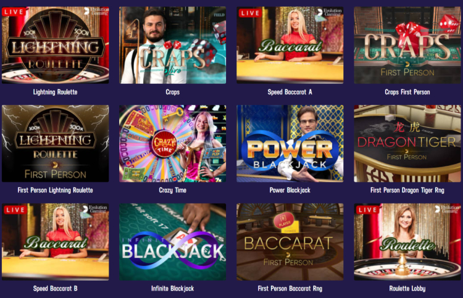Click the LIVE badge on Lightning Roulette
Viewport: 463px width, 298px height.
[x=14, y=12]
